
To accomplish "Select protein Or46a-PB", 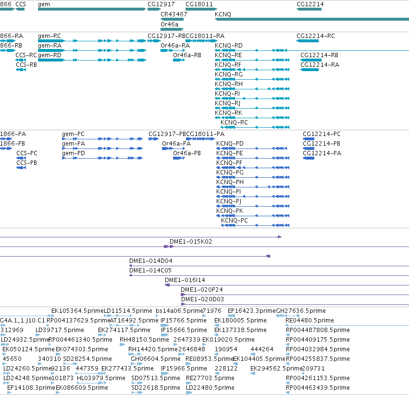I will 179,158.
